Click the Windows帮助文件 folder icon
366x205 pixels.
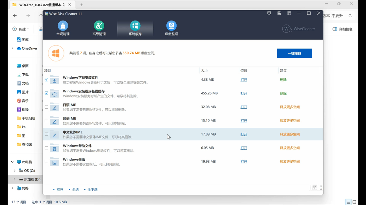(54, 148)
